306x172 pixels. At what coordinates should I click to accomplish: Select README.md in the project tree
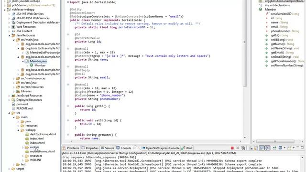point(24,108)
